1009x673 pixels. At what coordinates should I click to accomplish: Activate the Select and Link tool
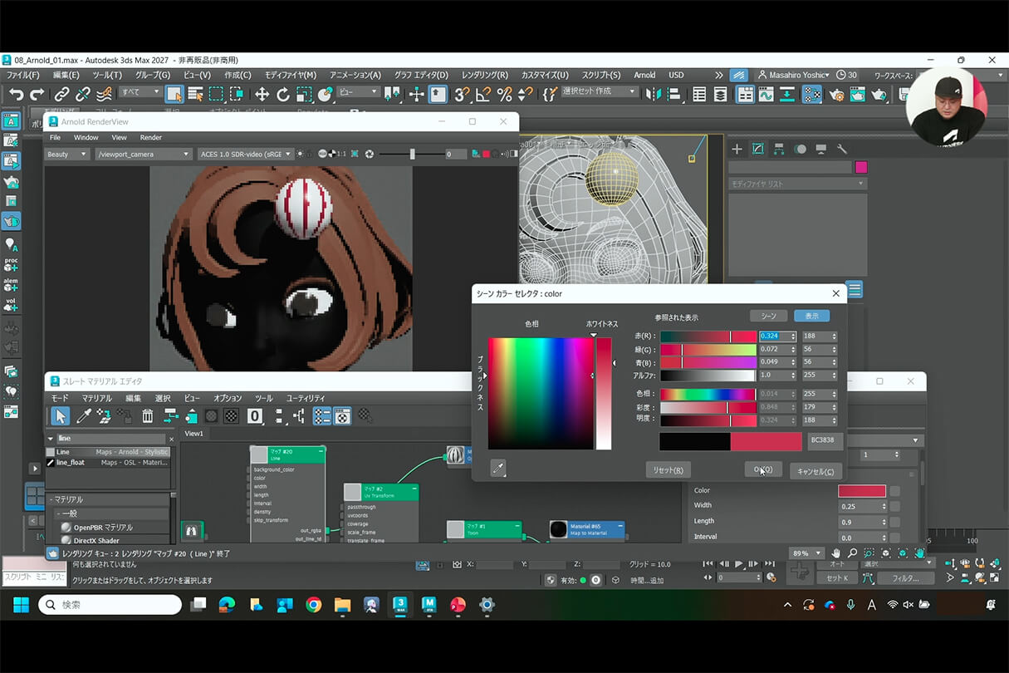pos(62,95)
